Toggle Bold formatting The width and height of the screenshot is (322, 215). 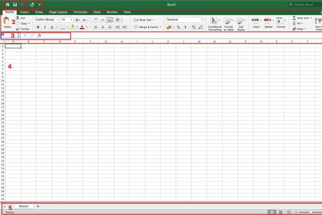pos(38,27)
